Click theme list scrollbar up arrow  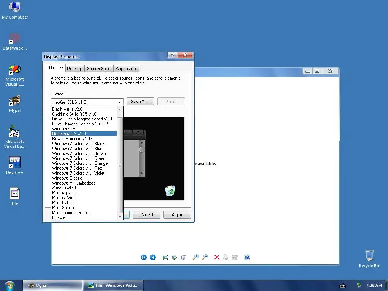120,110
